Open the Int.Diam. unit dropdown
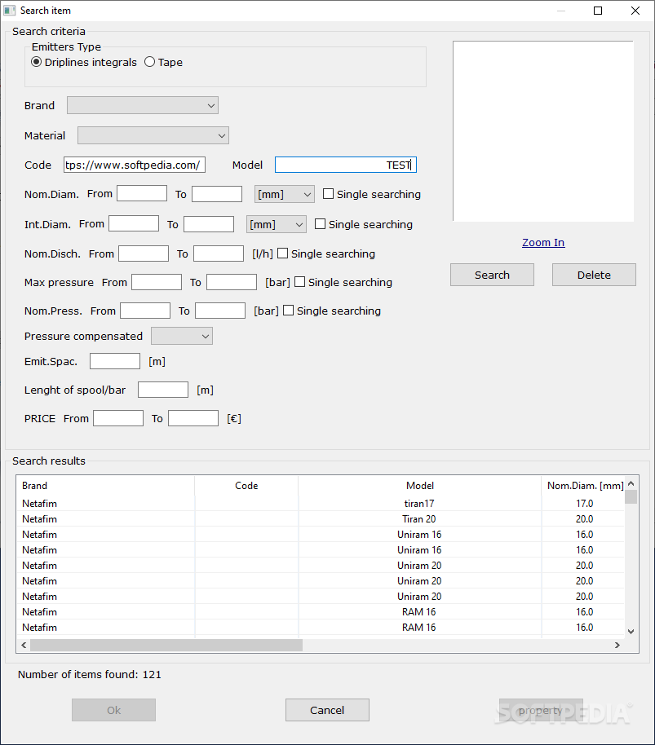Image resolution: width=655 pixels, height=745 pixels. (x=277, y=224)
